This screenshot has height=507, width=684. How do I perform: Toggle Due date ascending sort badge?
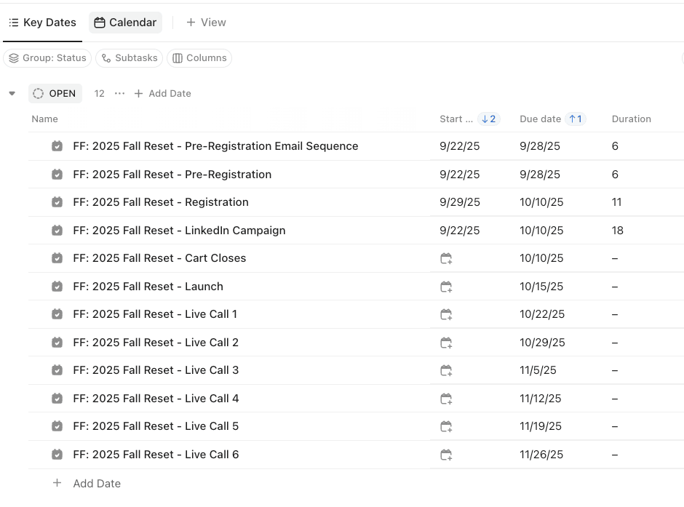[x=576, y=119]
